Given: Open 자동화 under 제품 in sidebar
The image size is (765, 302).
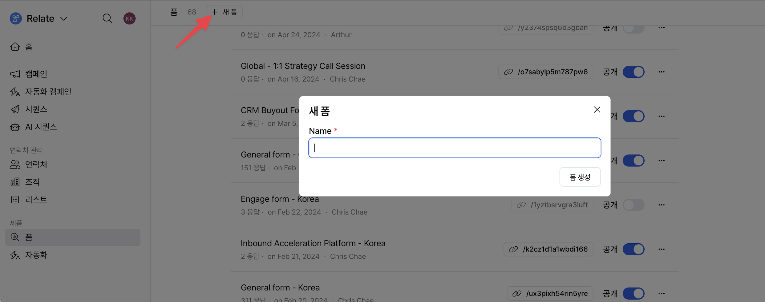Looking at the screenshot, I should (73, 255).
